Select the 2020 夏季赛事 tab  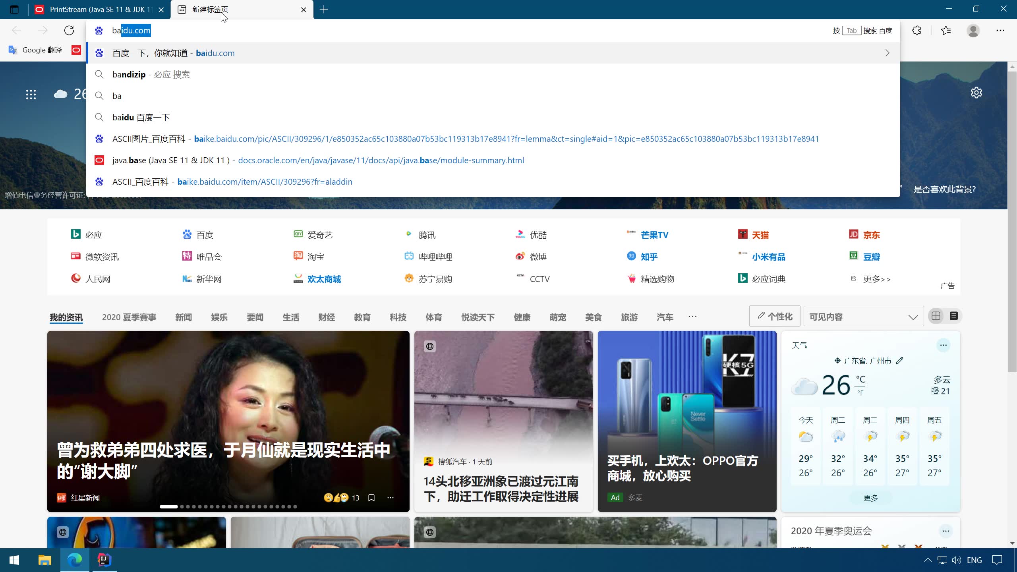pyautogui.click(x=129, y=317)
